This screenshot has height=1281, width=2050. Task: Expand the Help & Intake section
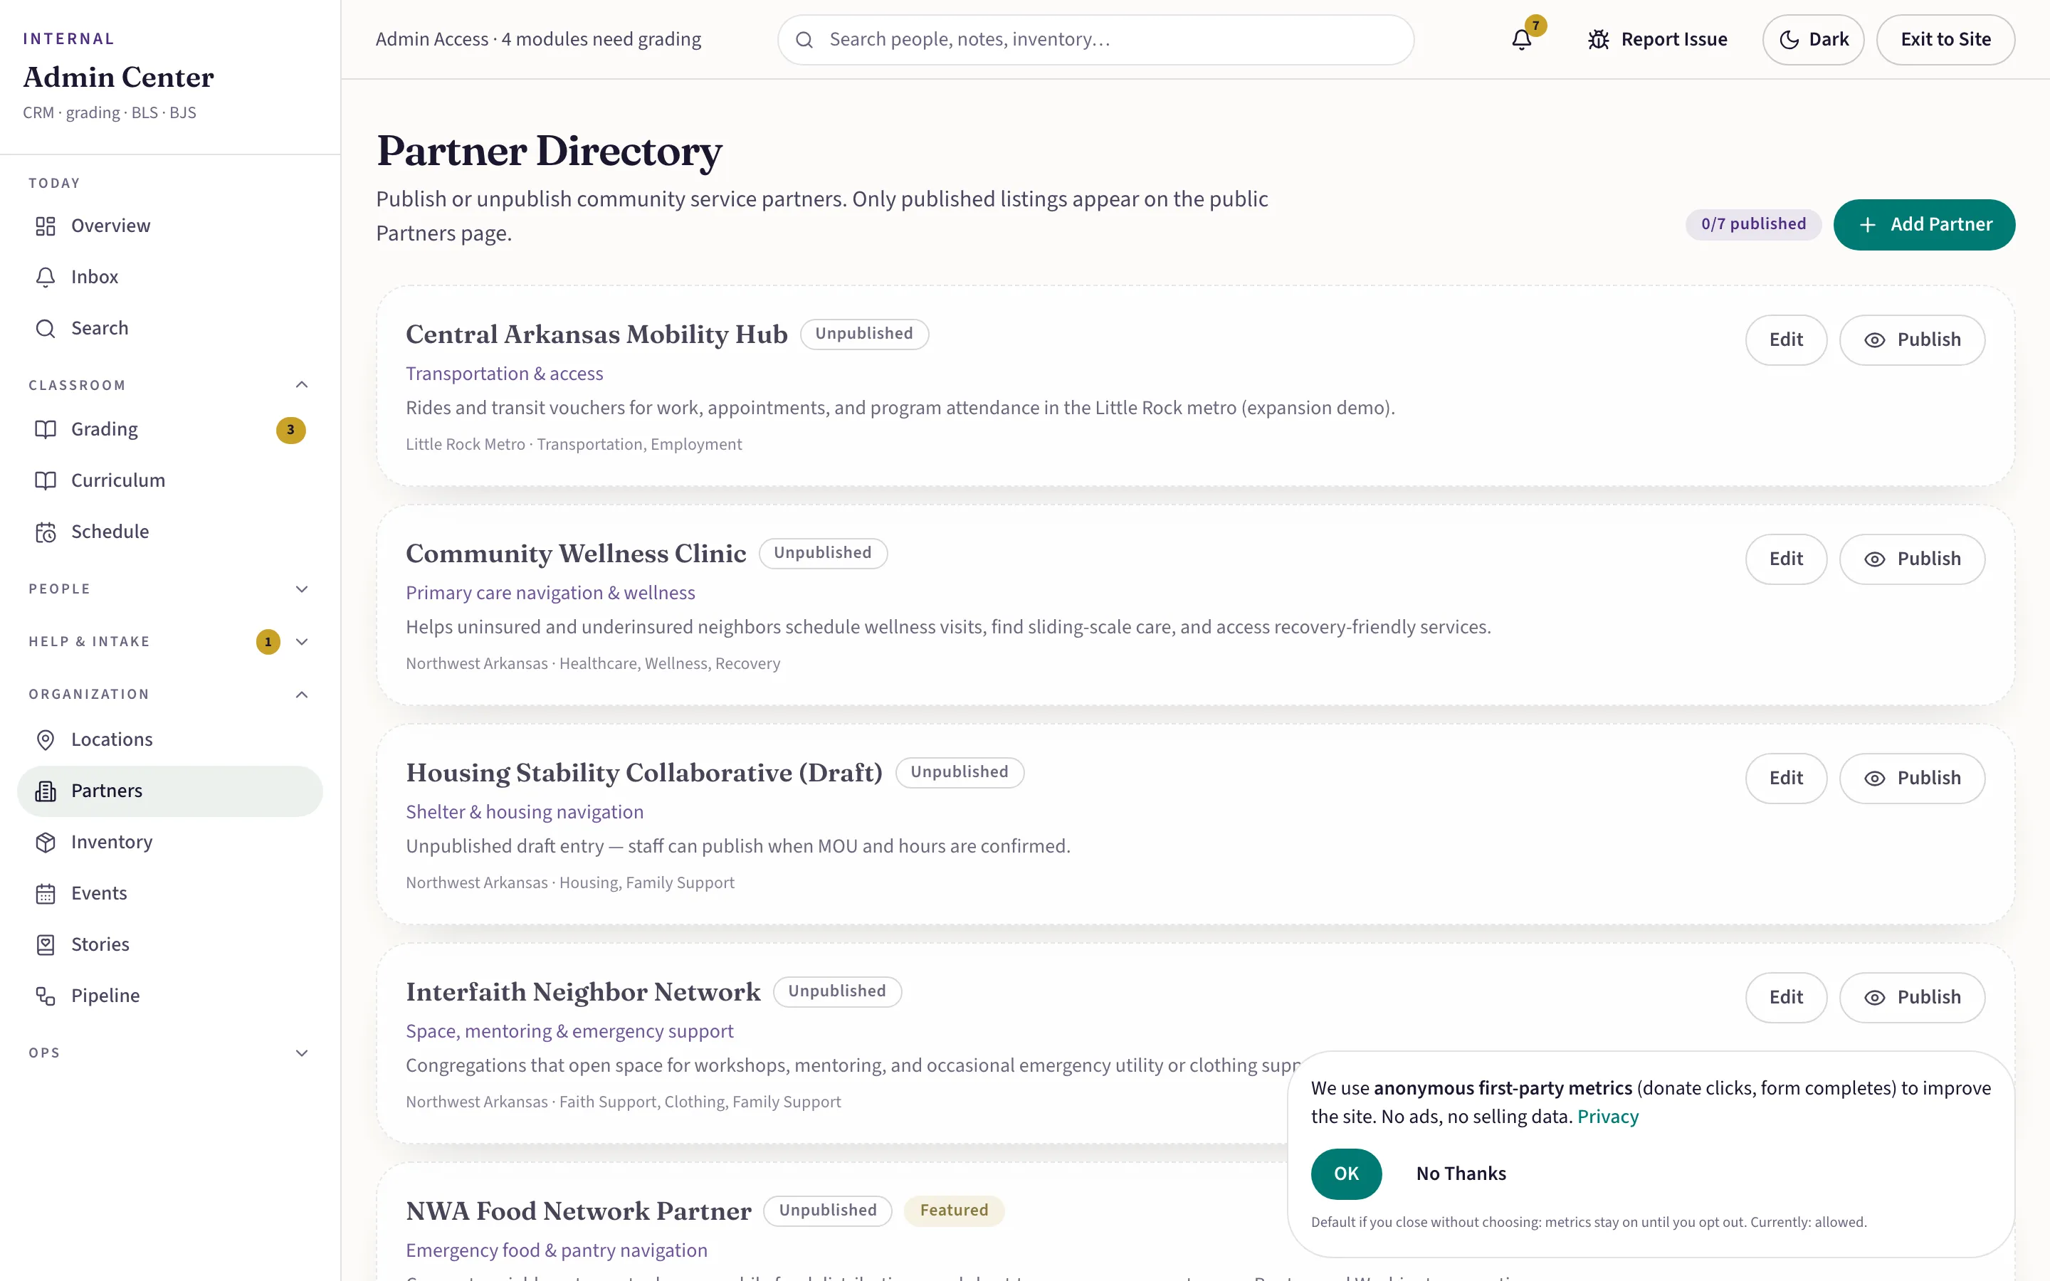point(302,641)
